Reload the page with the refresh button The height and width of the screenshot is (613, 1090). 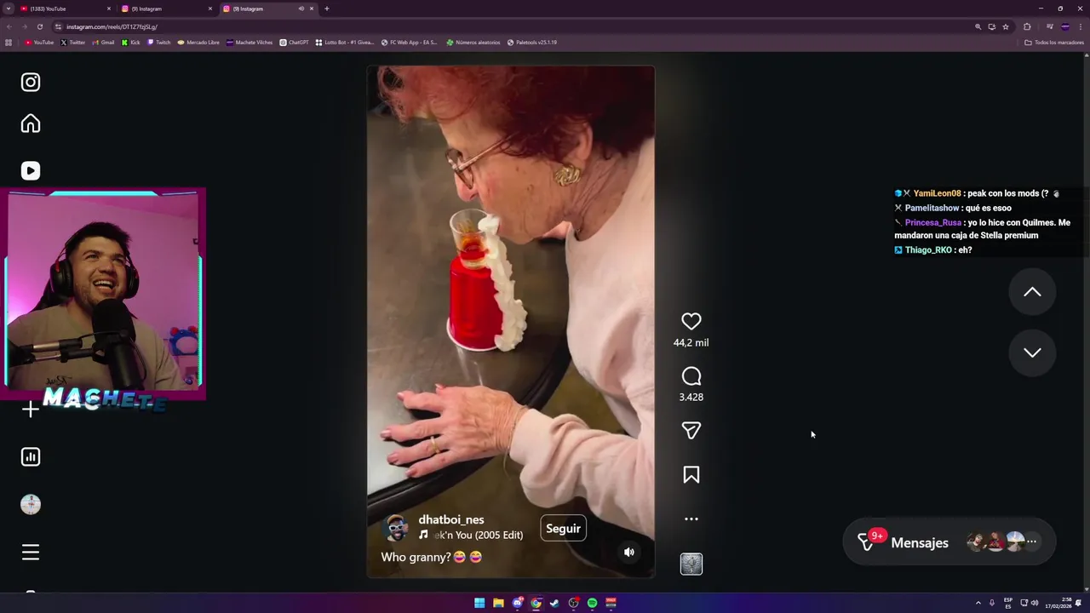pos(39,26)
